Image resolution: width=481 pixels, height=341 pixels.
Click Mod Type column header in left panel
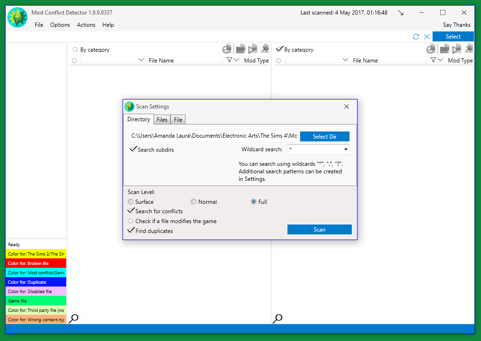[x=256, y=61]
